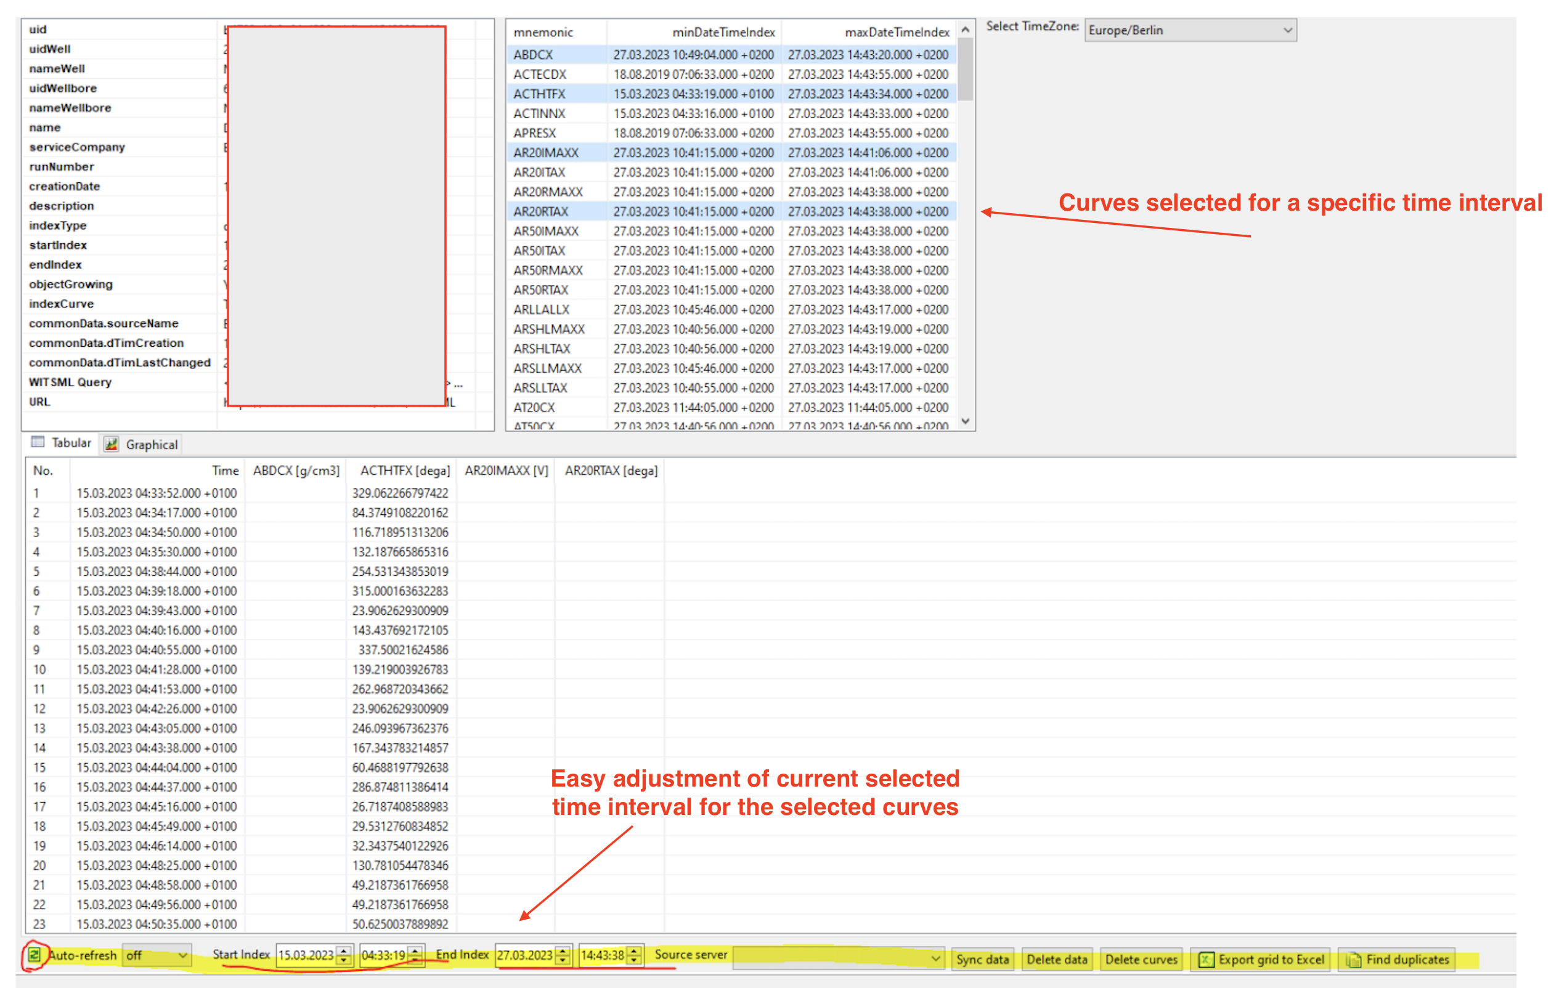Click the auto-refresh icon at bottom left
This screenshot has width=1554, height=988.
36,956
